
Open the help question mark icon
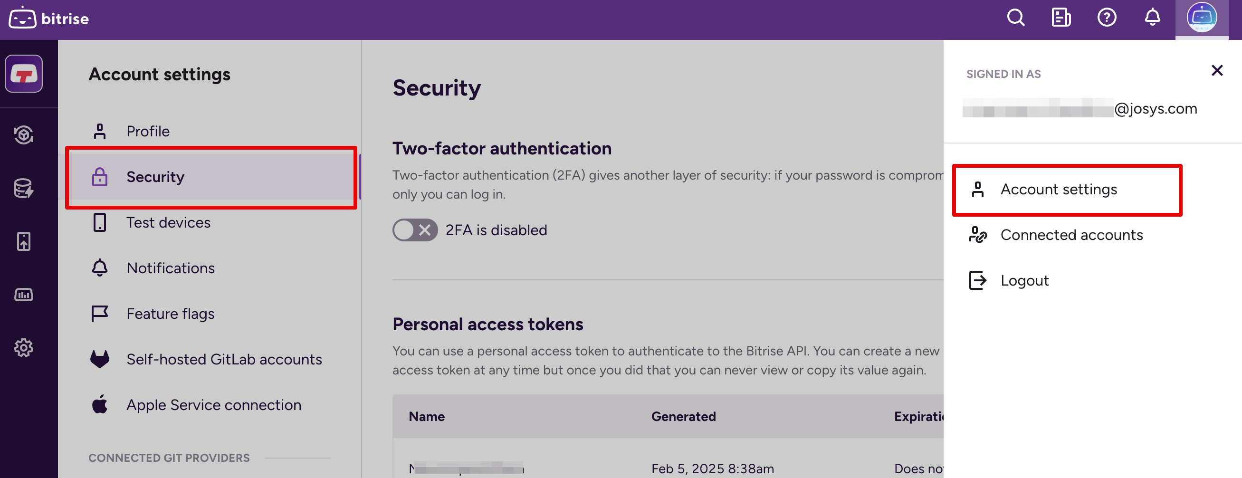click(x=1107, y=18)
